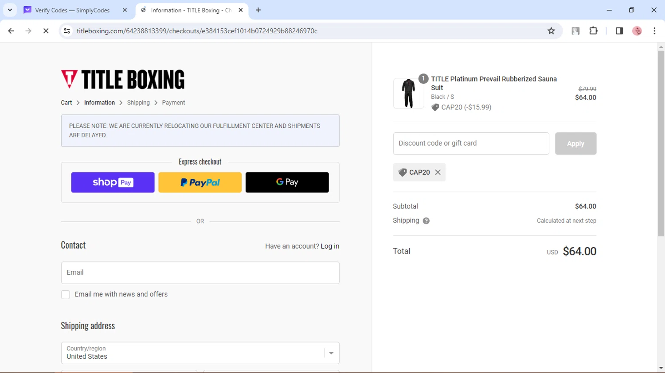Open the SimplyCodes extension icon
The image size is (665, 373).
click(x=575, y=31)
